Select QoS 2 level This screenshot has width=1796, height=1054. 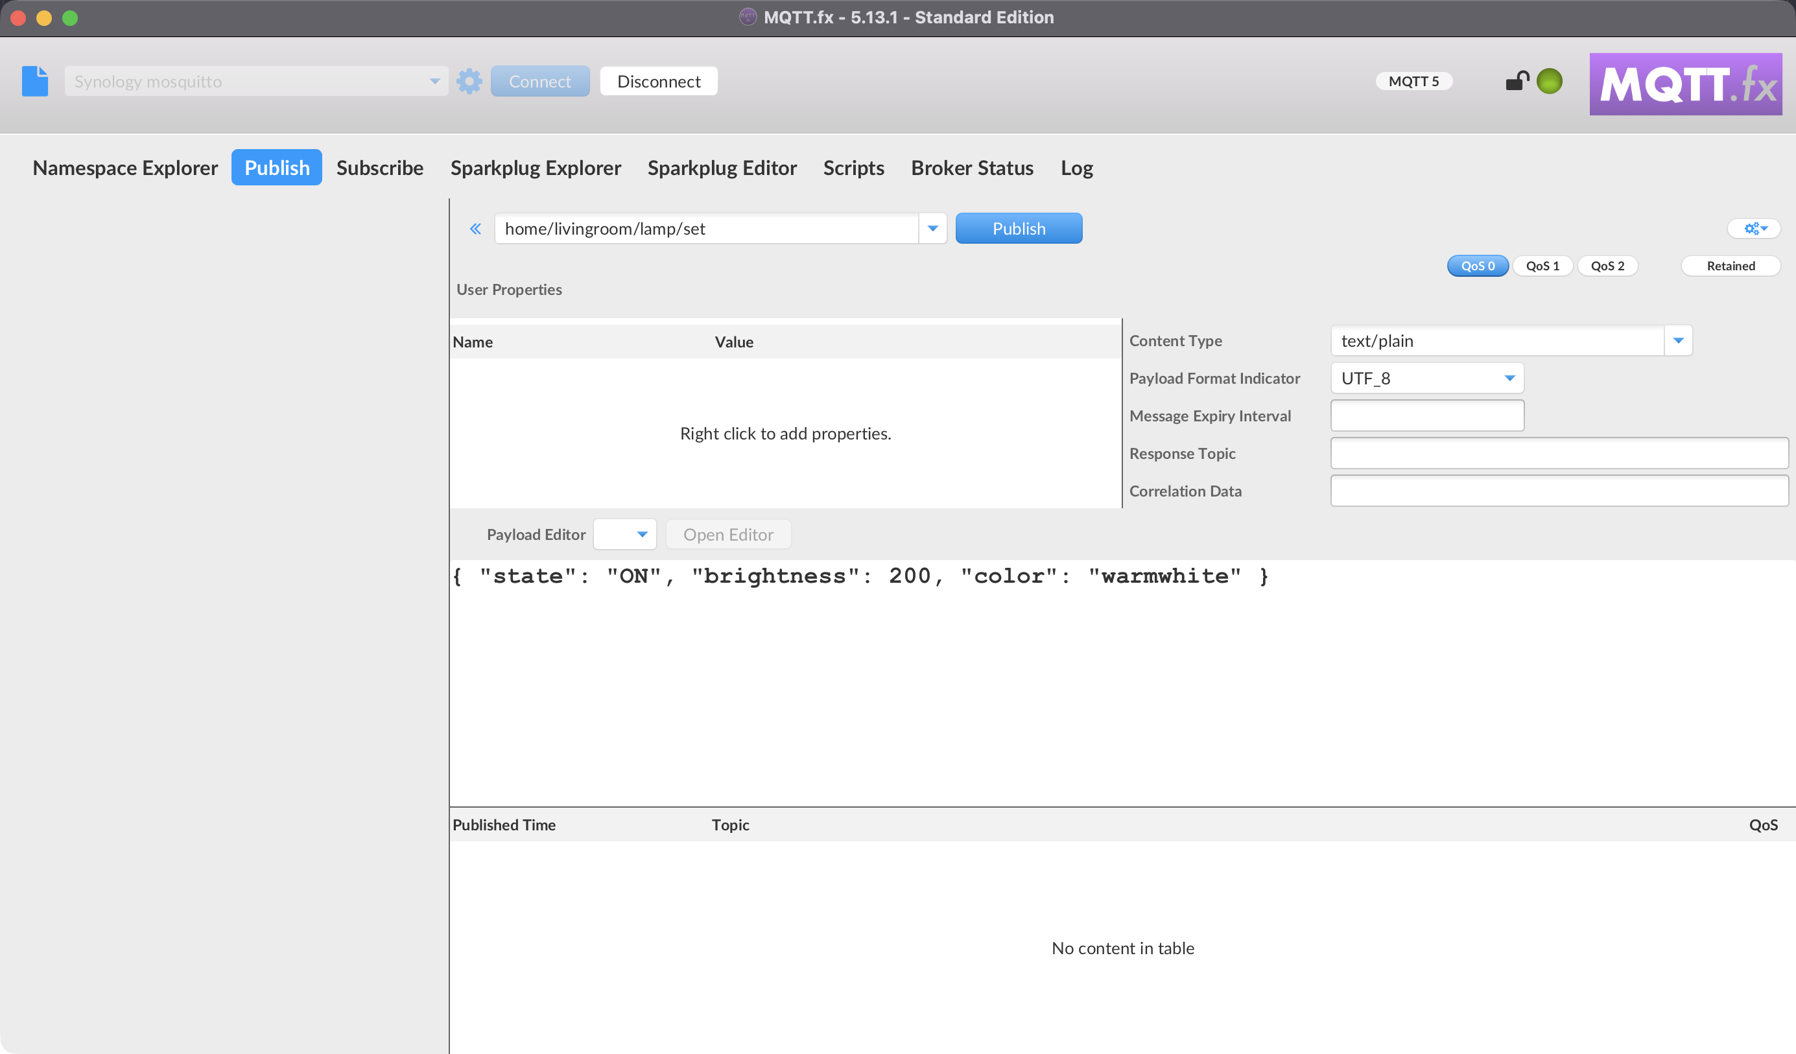click(1607, 266)
